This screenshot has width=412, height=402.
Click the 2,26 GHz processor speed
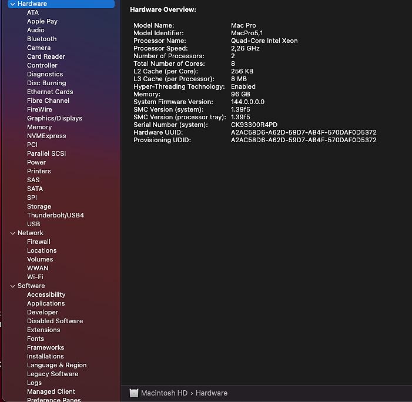point(245,48)
